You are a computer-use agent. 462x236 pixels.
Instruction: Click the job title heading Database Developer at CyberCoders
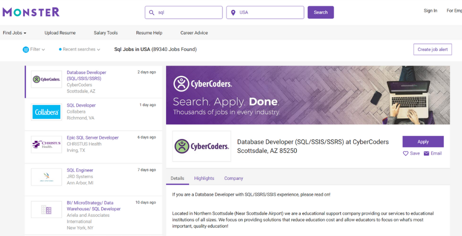tap(313, 142)
